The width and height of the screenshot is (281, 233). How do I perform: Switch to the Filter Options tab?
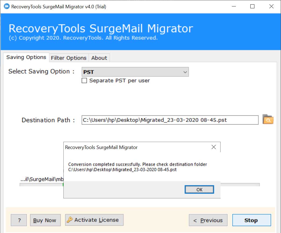point(69,58)
